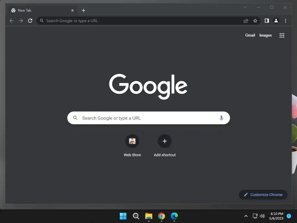The height and width of the screenshot is (223, 297).
Task: Share this page via the share icon
Action: click(x=246, y=21)
